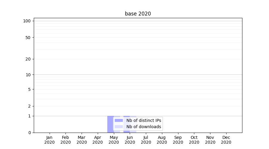Screen dimensions: 269x149
Task: Click the 5 tick on the y-axis
Action: coord(29,89)
